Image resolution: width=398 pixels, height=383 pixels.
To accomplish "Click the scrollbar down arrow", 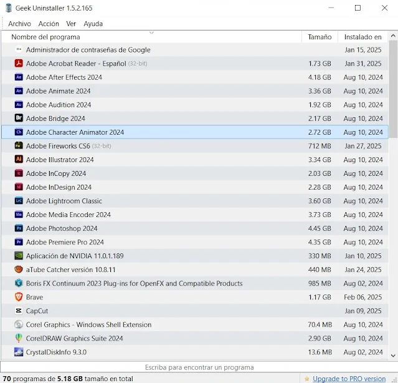I will point(393,356).
